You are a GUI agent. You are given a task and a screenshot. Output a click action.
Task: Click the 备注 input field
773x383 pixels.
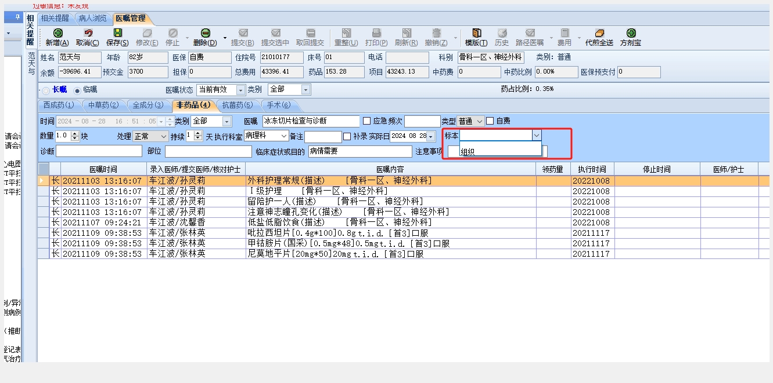pos(323,136)
